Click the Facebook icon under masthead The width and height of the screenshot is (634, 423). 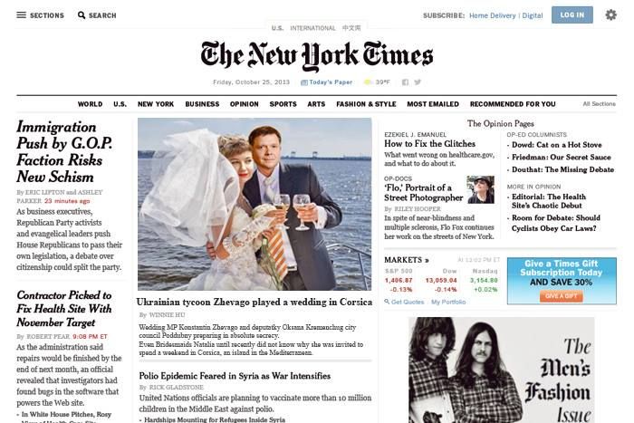click(x=405, y=82)
